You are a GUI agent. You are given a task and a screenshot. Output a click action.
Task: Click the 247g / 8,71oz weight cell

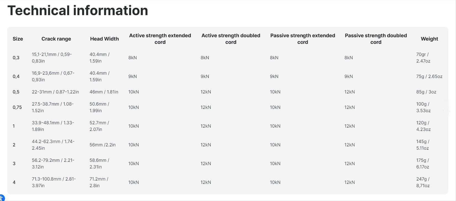click(423, 182)
